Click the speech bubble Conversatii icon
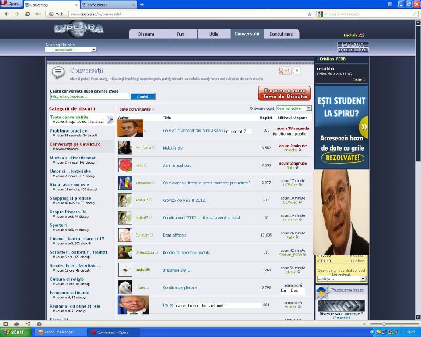This screenshot has width=421, height=337. click(58, 72)
